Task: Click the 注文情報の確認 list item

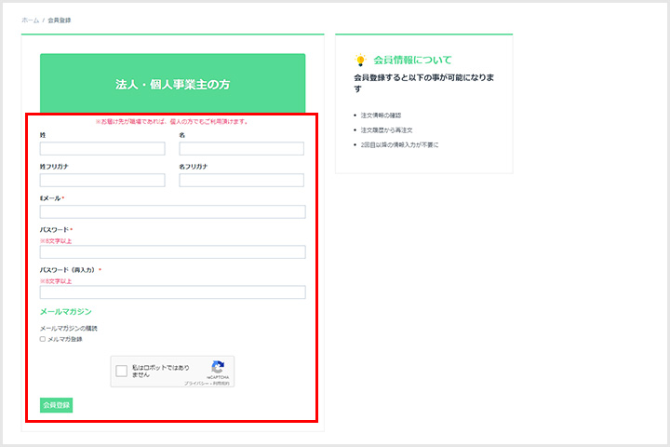Action: [381, 115]
